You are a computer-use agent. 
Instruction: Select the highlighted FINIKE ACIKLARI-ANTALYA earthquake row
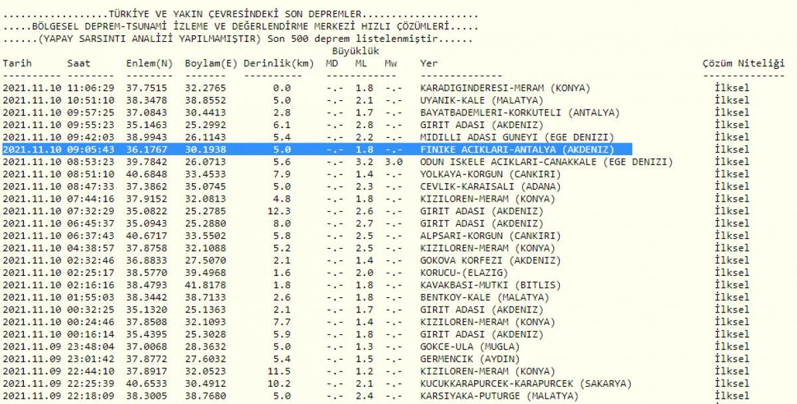(316, 149)
